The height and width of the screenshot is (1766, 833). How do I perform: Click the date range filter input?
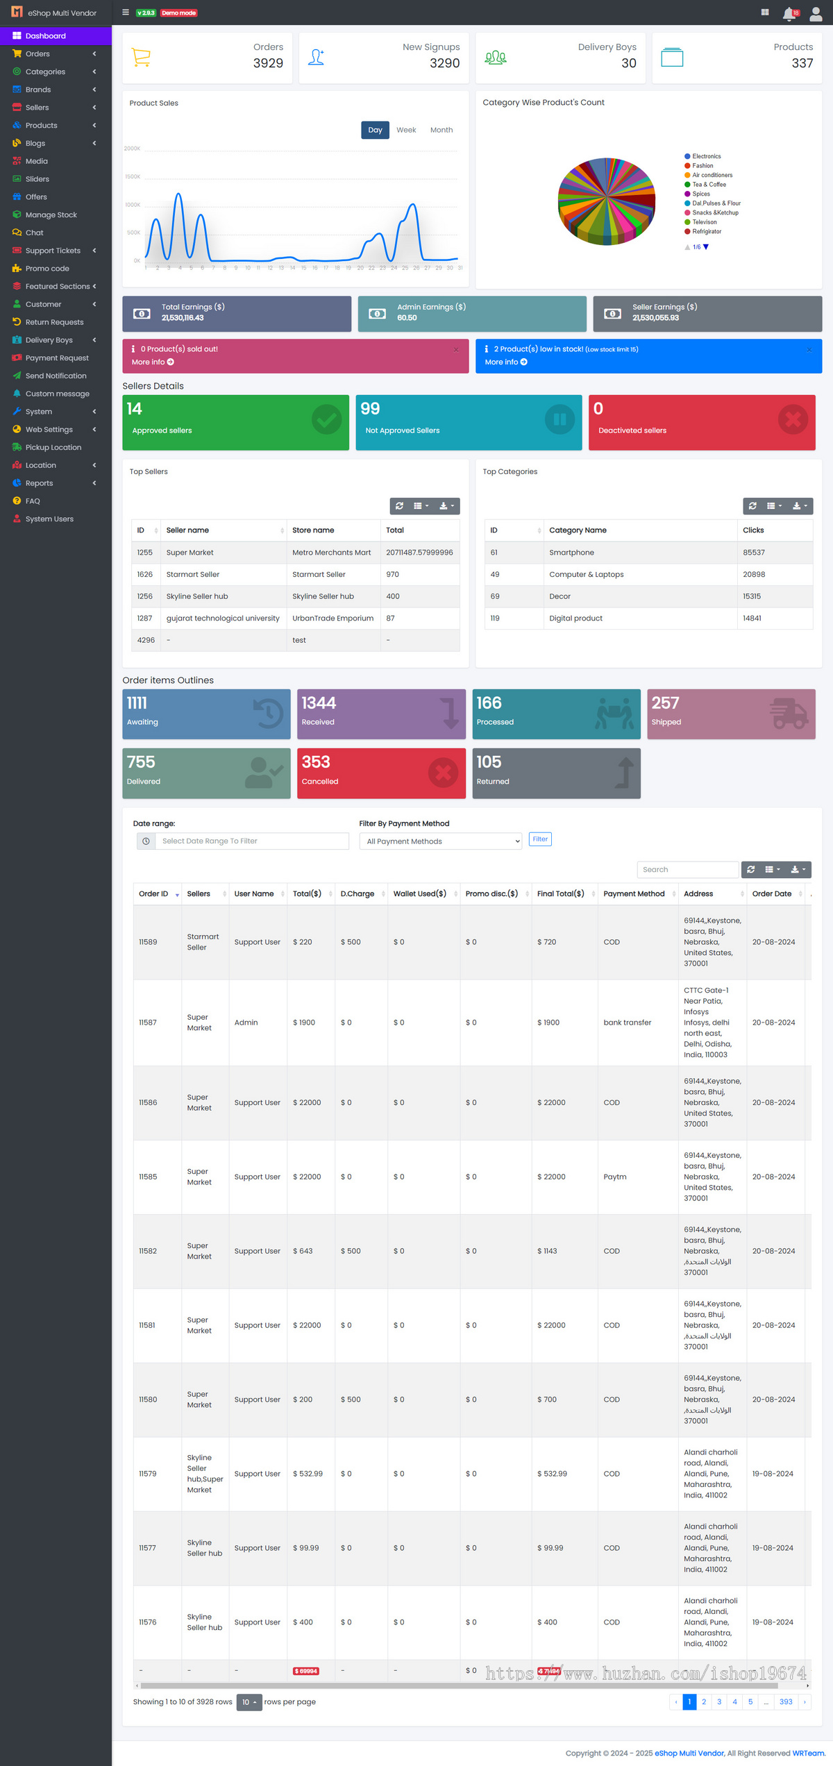(x=252, y=841)
